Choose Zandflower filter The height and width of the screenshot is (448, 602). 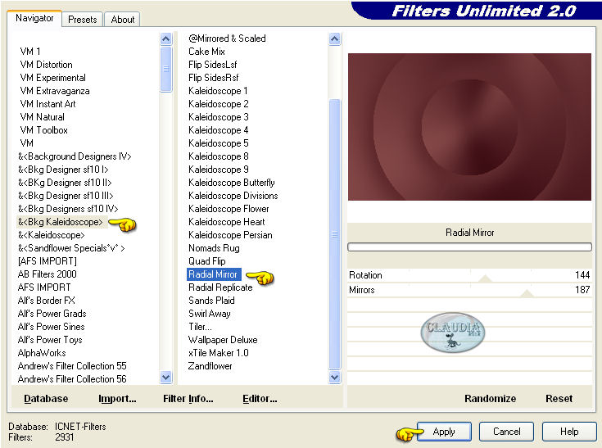(x=210, y=366)
